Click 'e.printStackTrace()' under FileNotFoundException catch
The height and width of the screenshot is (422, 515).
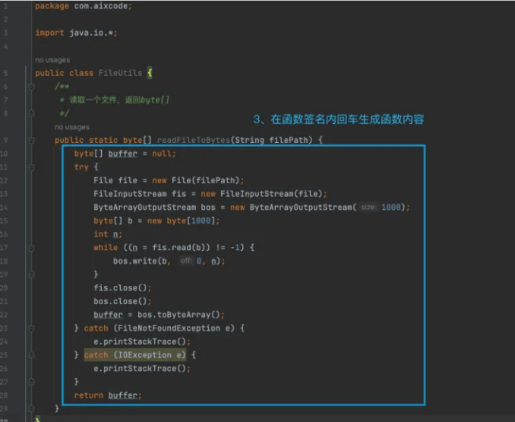click(x=140, y=342)
